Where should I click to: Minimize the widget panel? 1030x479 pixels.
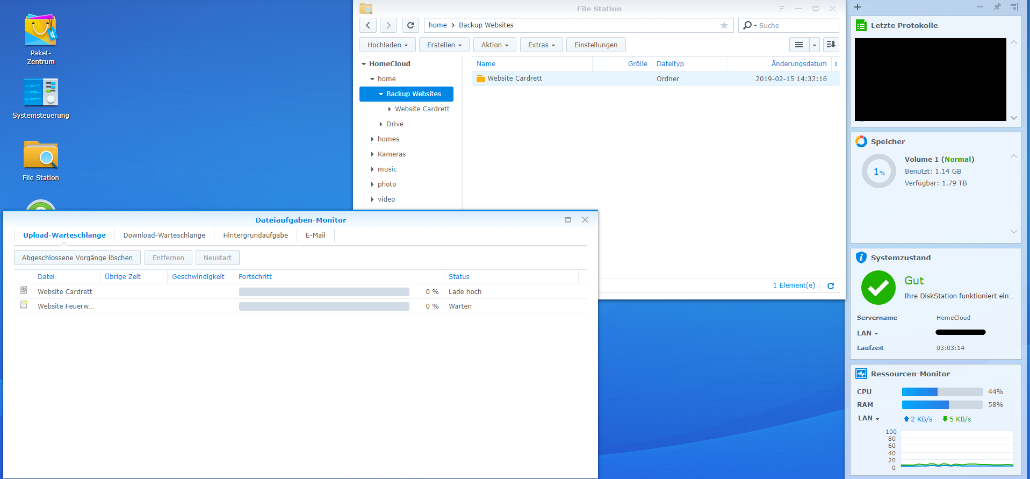pyautogui.click(x=980, y=7)
